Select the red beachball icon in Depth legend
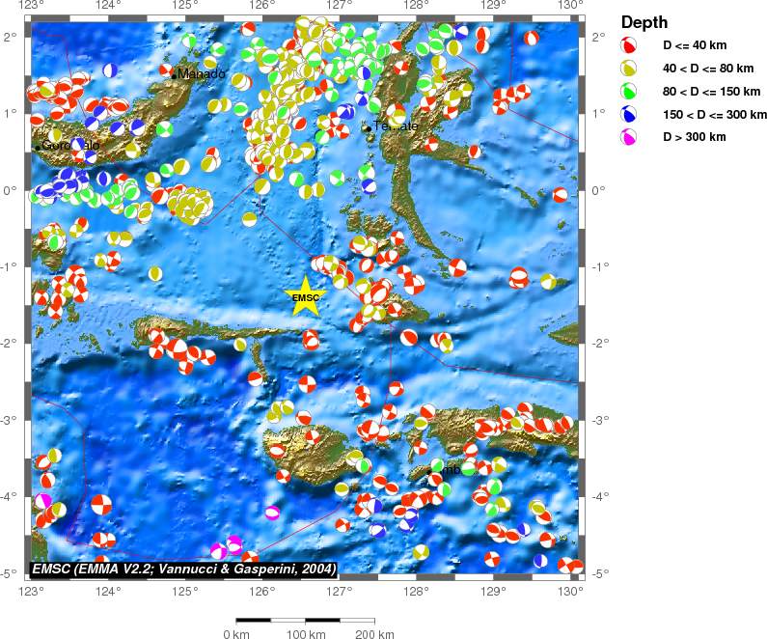767x639 pixels. point(629,45)
